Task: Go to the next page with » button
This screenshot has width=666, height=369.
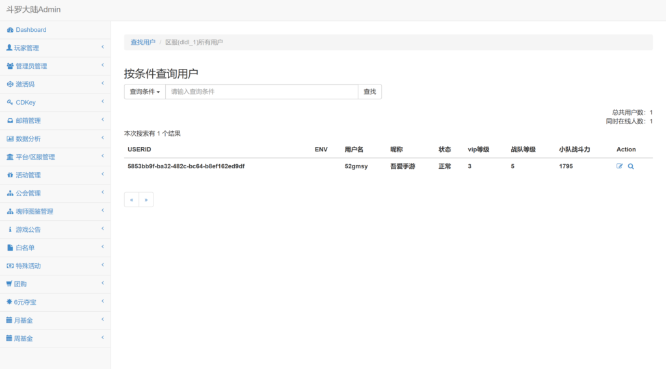Action: [146, 199]
